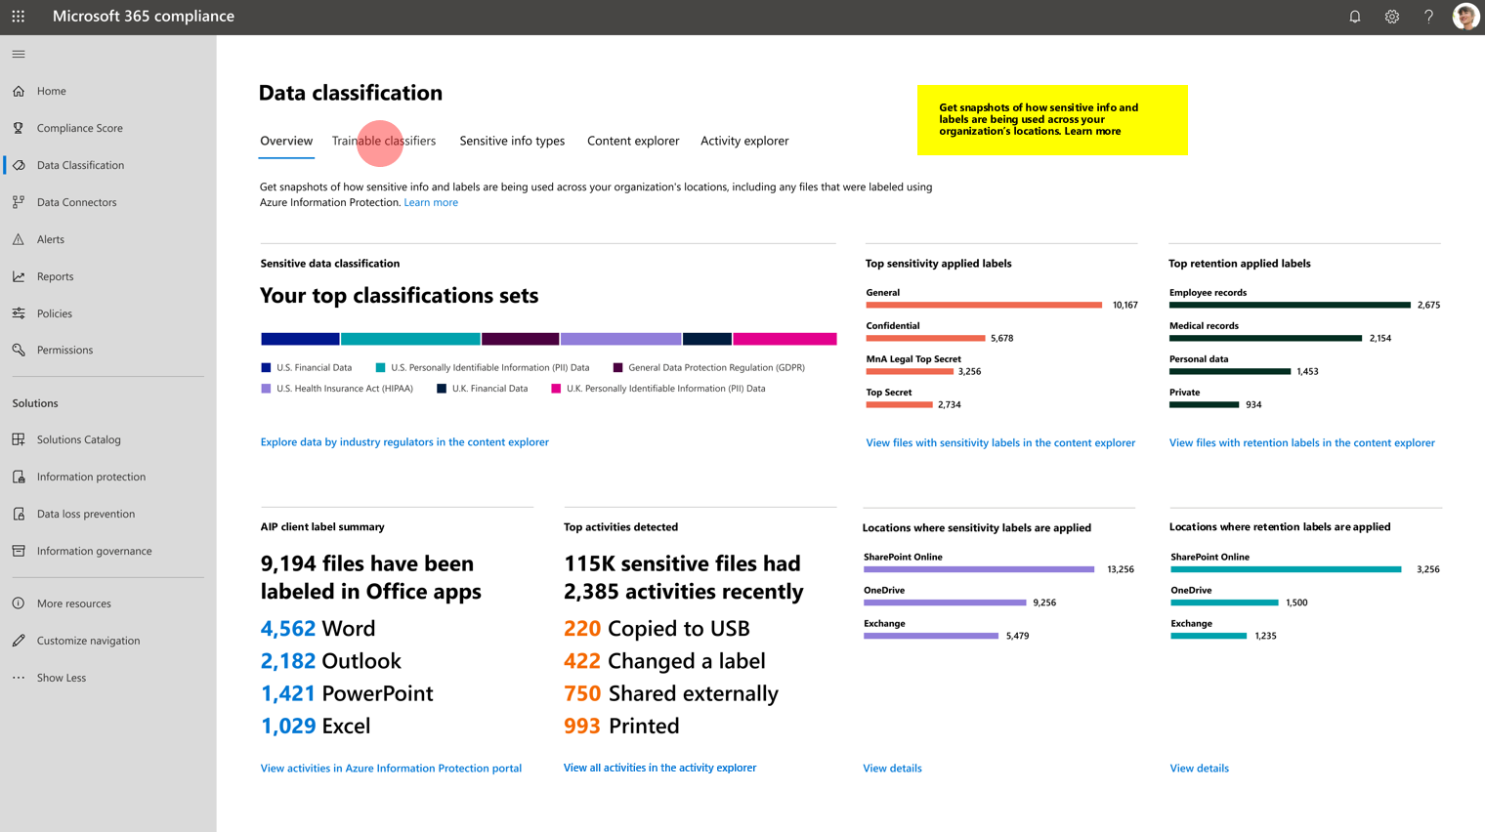Image resolution: width=1485 pixels, height=832 pixels.
Task: Click the Data loss prevention icon
Action: (x=18, y=514)
